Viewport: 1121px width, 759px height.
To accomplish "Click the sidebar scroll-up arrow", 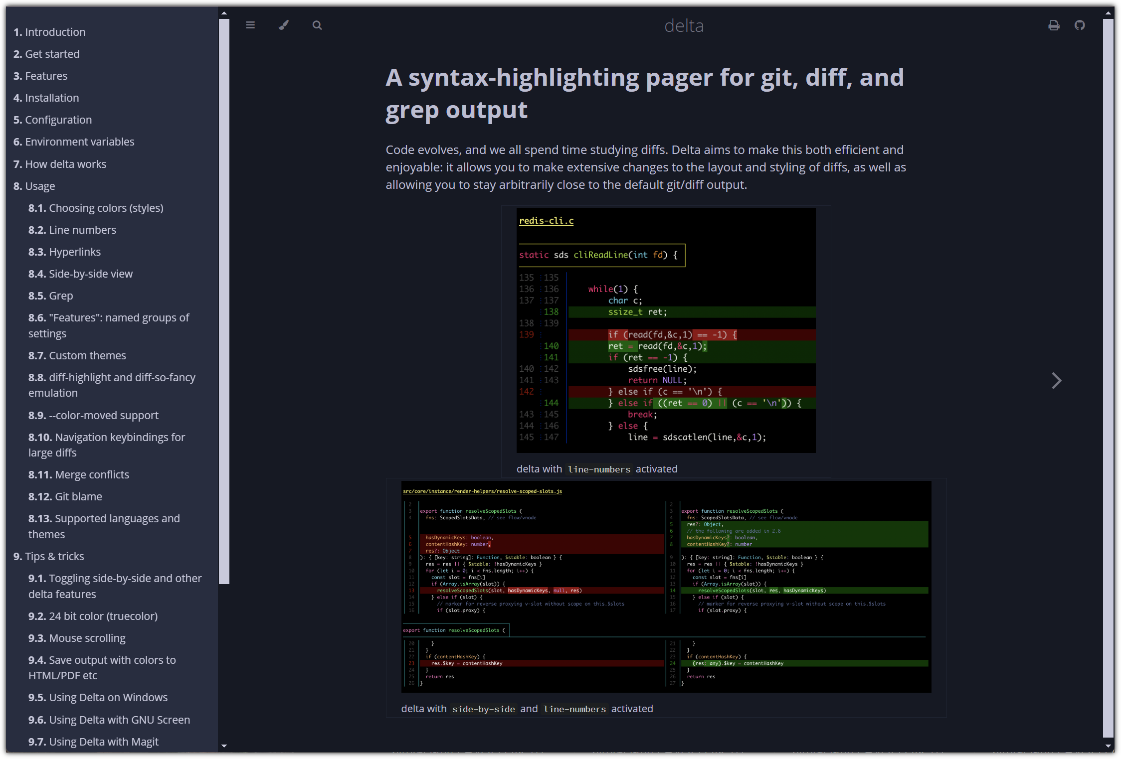I will [224, 13].
